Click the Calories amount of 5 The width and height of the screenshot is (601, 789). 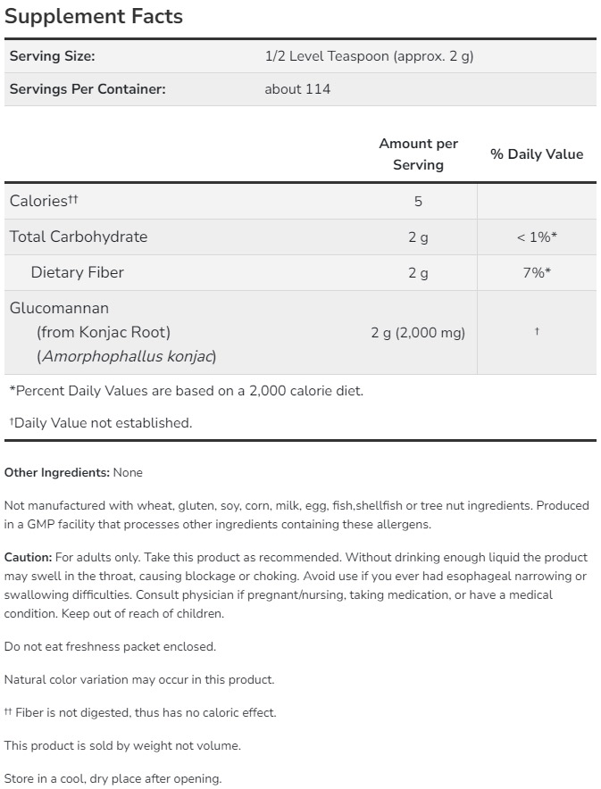[x=418, y=202]
